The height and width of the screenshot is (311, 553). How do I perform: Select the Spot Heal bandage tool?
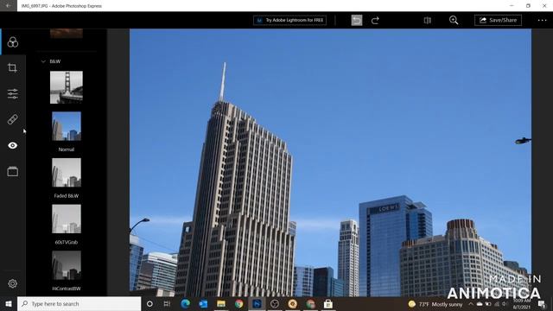(x=13, y=119)
